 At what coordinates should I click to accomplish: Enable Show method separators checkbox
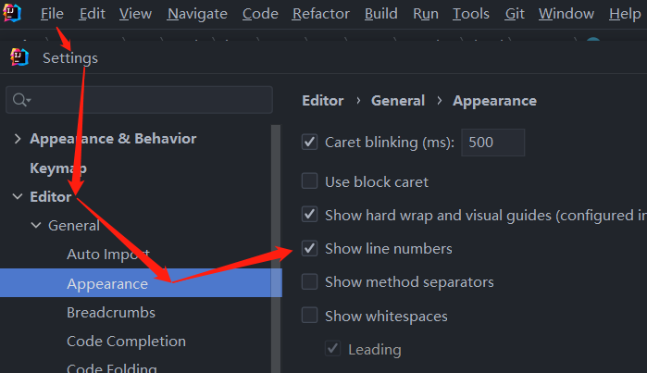click(310, 281)
